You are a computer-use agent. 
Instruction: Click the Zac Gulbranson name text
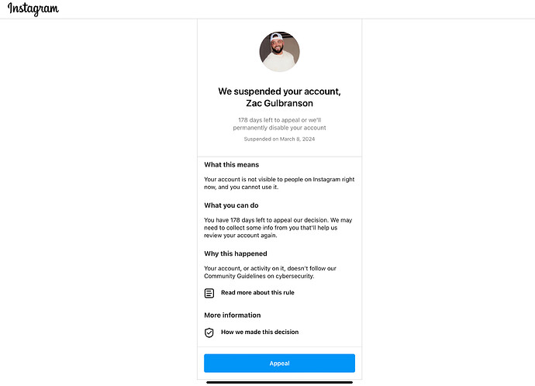279,103
